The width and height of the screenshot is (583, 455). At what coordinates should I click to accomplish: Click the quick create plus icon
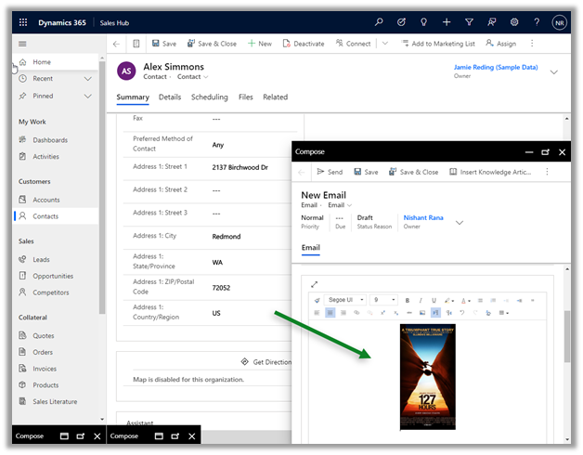[x=447, y=21]
